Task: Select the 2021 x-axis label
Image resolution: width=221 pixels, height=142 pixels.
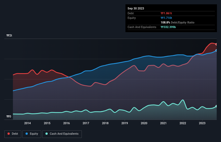Action: [163, 123]
